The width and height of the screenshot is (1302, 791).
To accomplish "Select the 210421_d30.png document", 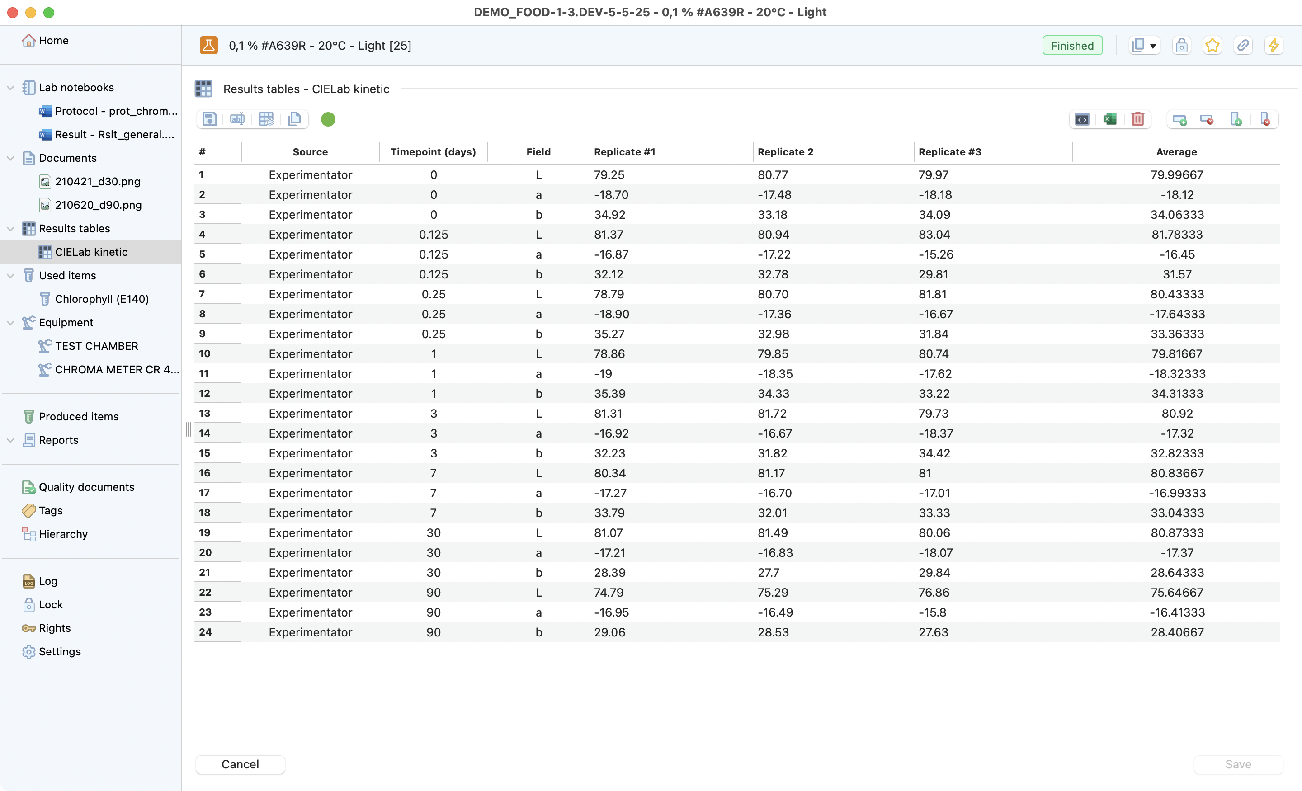I will point(97,181).
